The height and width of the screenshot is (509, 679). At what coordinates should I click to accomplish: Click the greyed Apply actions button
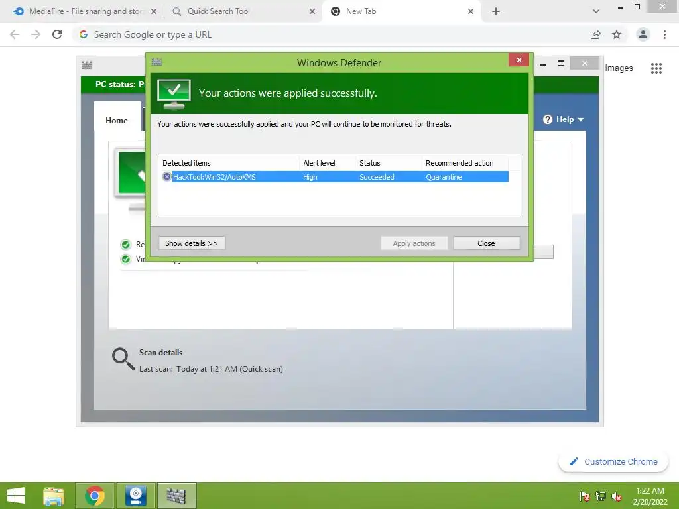tap(414, 243)
